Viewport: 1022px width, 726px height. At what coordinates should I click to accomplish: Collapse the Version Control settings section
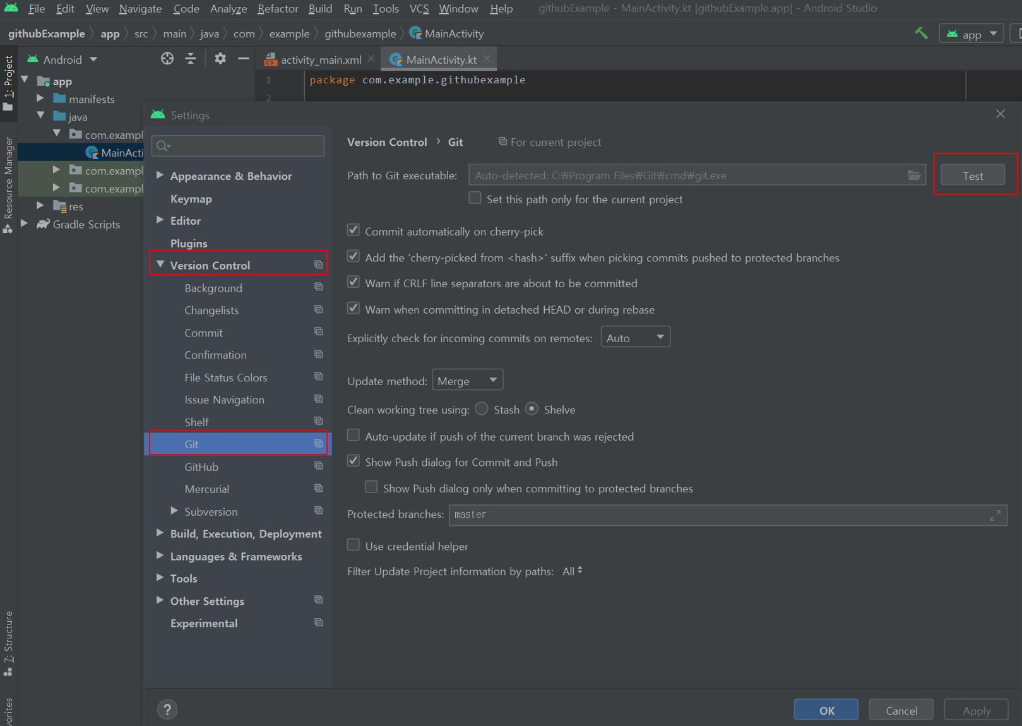(x=160, y=265)
